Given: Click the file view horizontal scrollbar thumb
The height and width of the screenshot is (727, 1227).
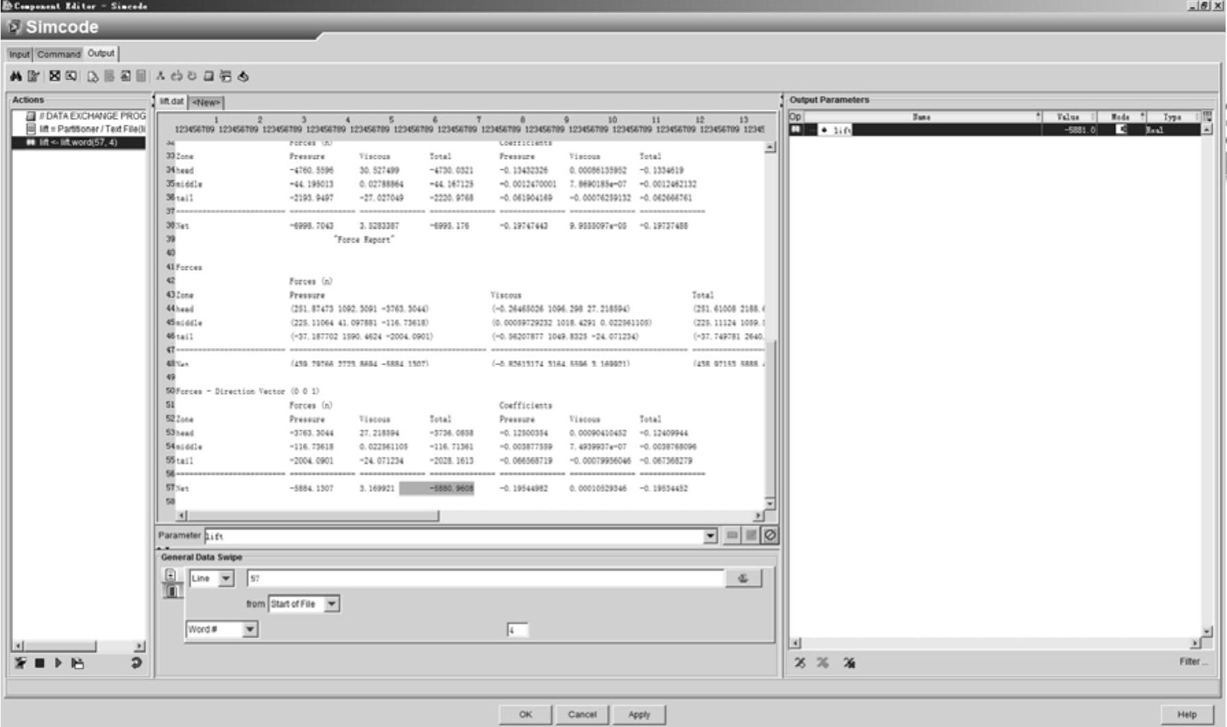Looking at the screenshot, I should (x=313, y=515).
